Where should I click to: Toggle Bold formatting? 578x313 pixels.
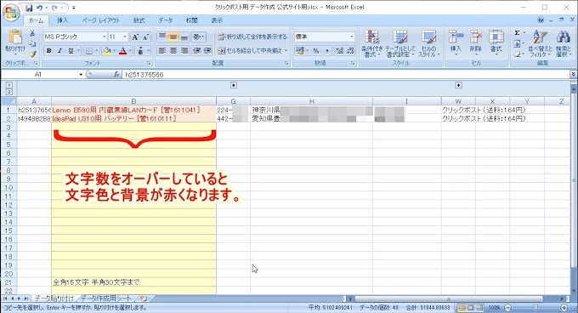coord(48,50)
